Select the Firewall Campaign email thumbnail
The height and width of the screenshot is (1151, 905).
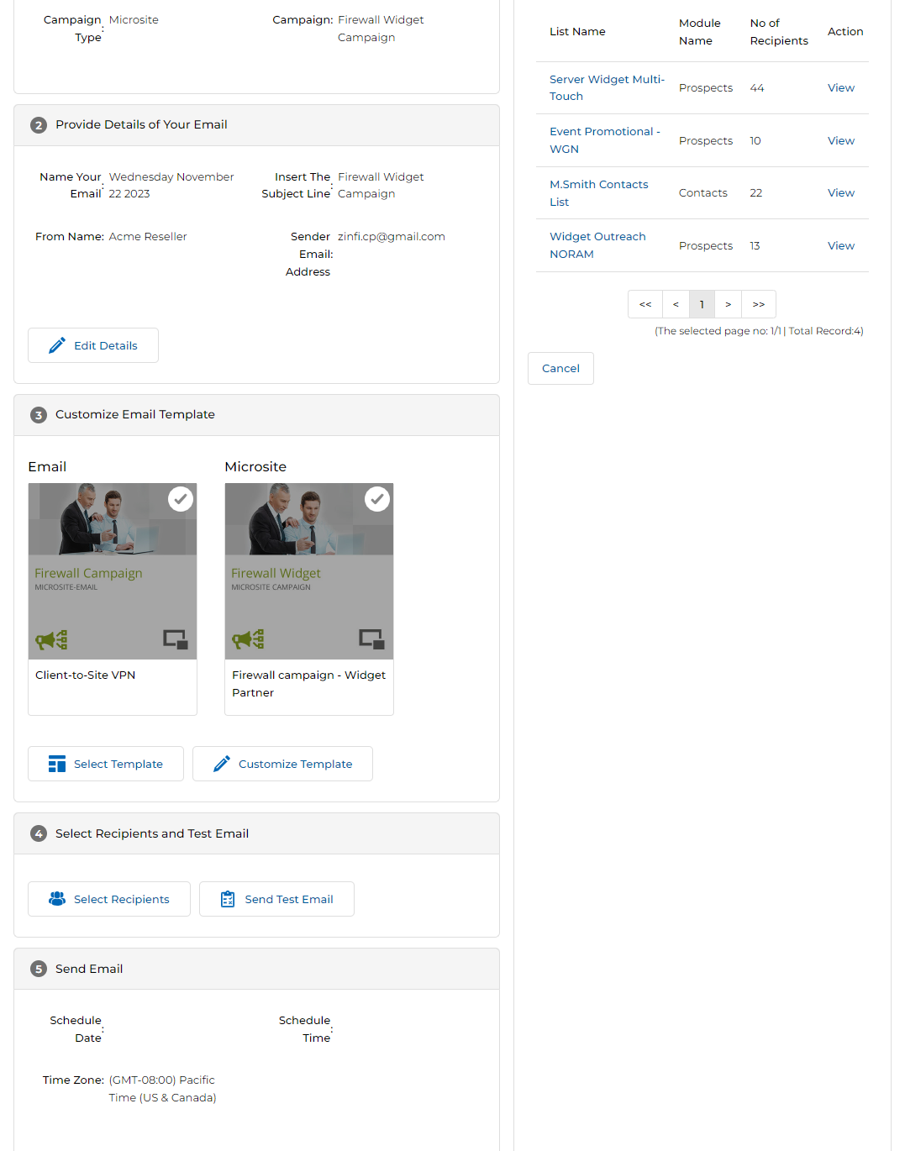point(113,571)
